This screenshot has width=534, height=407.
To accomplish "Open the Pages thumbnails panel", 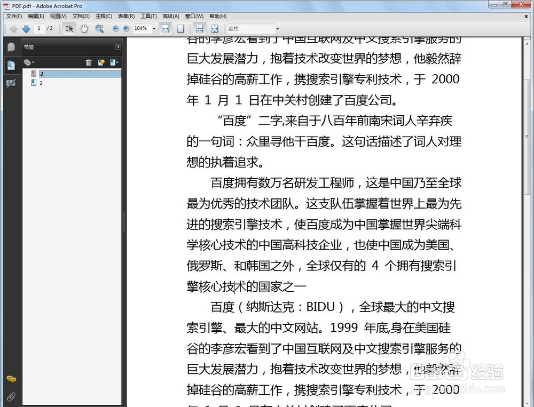I will [x=11, y=47].
